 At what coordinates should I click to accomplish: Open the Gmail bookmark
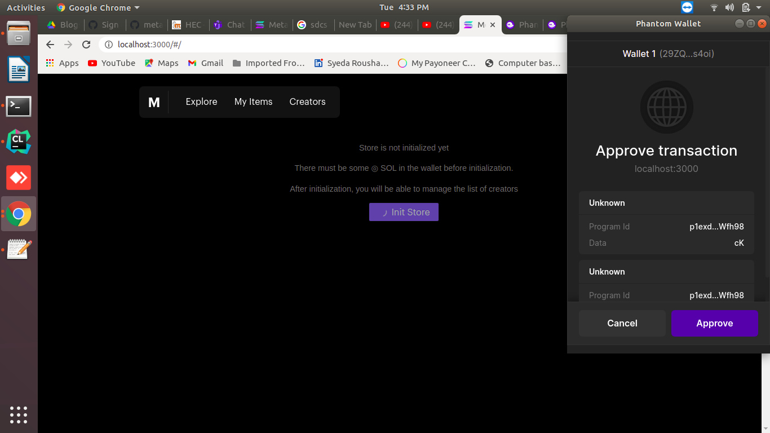pyautogui.click(x=206, y=63)
